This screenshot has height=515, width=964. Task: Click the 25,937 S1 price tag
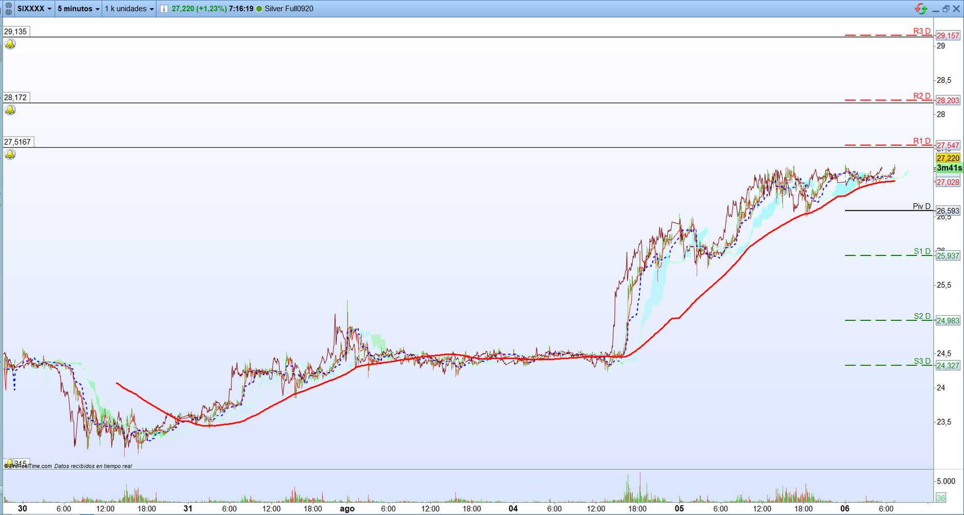(x=948, y=255)
